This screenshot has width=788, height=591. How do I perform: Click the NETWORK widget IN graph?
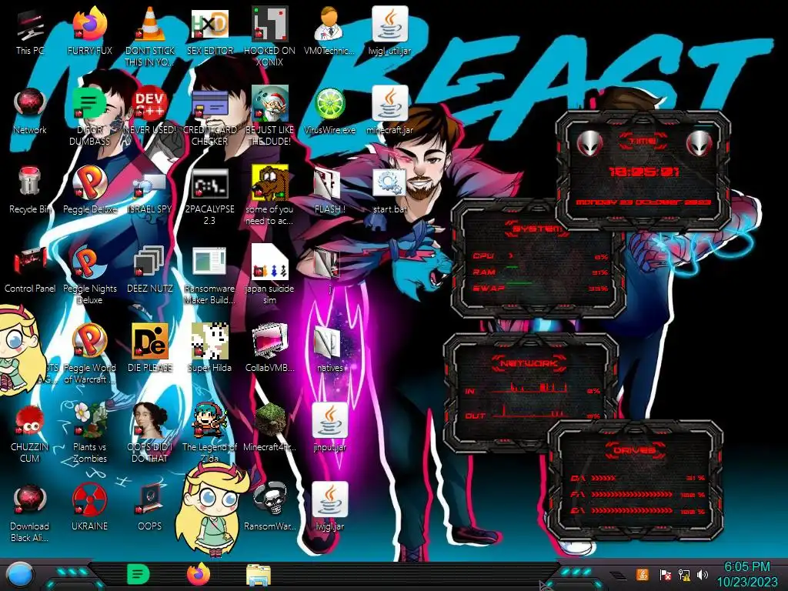[529, 388]
